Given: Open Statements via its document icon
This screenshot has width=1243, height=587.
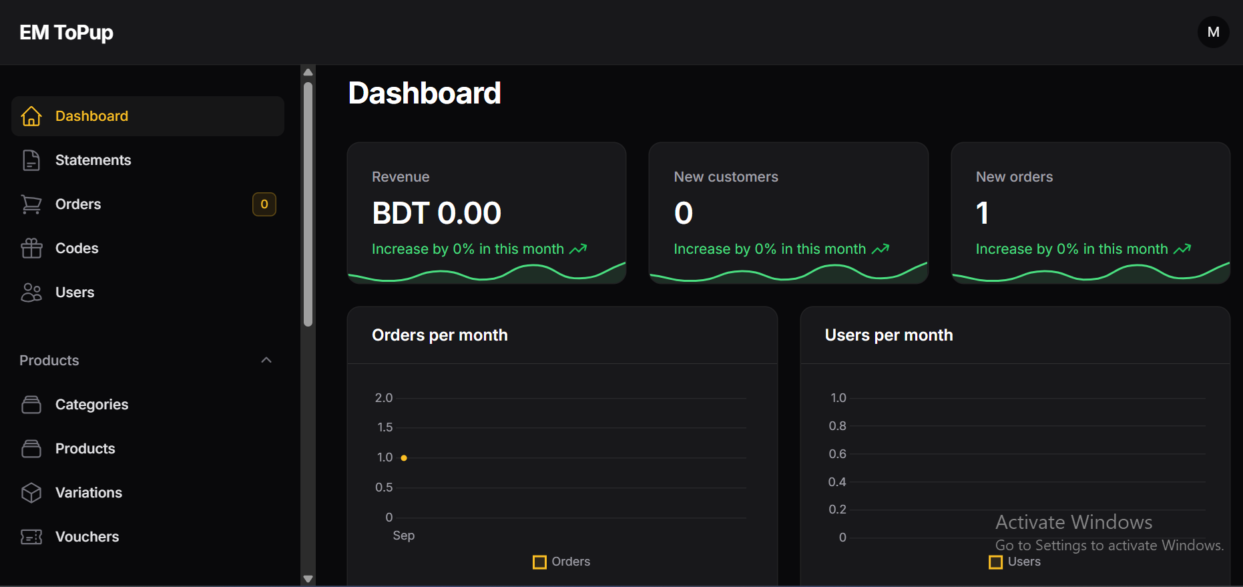Looking at the screenshot, I should coord(31,160).
